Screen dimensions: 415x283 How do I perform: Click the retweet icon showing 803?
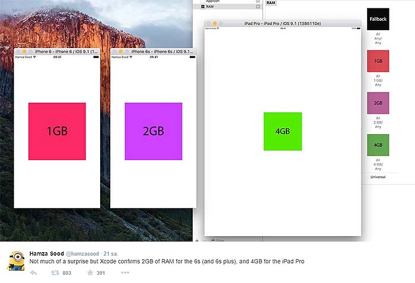[55, 273]
